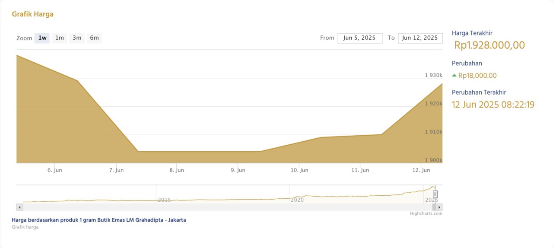Click the navigator range handle near 2025
The image size is (553, 248).
[435, 194]
